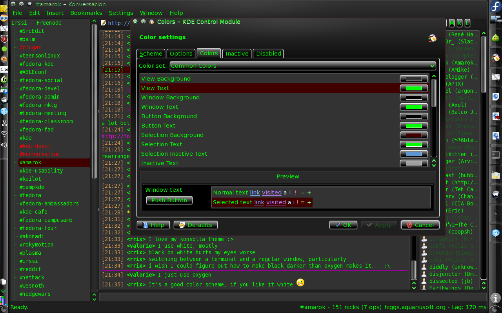
Task: Click the smiley emoticon in chat
Action: pyautogui.click(x=300, y=282)
